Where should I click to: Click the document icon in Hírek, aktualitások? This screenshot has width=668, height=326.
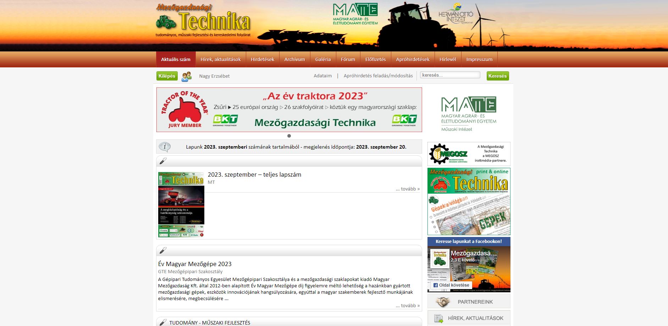click(439, 318)
